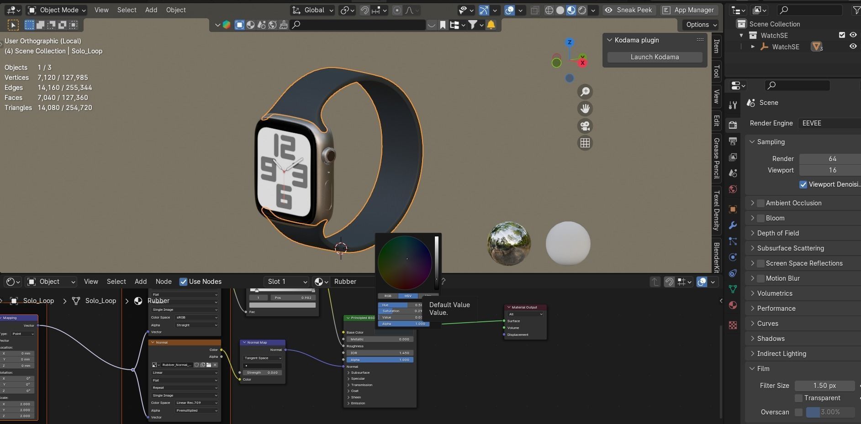Enable Ambient Occlusion checkbox
The height and width of the screenshot is (424, 861).
761,203
